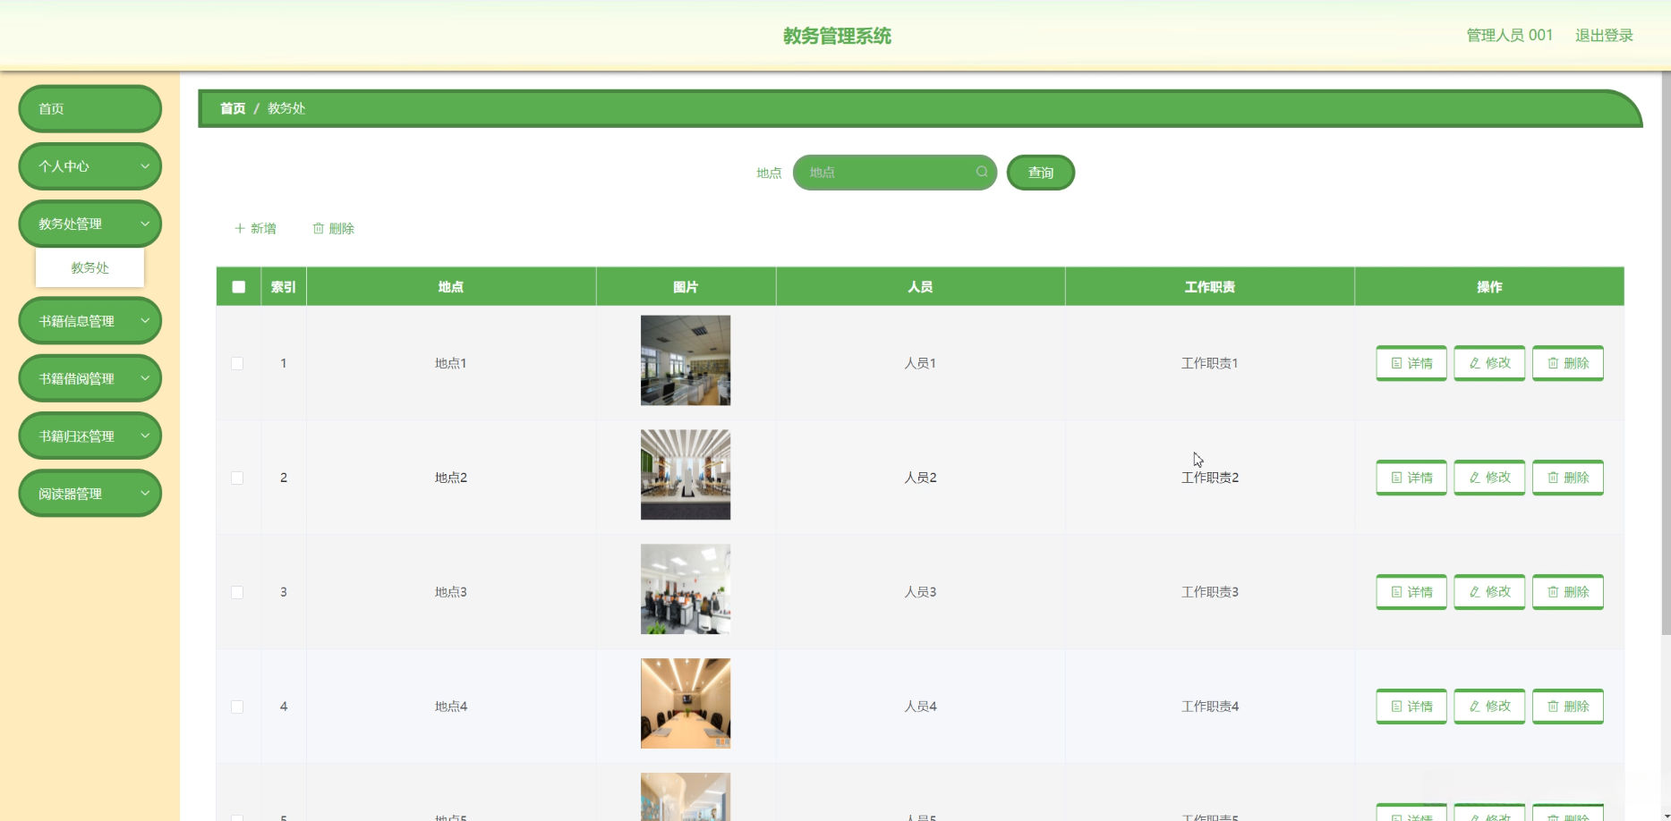Click the 教务管理系统 page title
The width and height of the screenshot is (1671, 821).
[837, 36]
